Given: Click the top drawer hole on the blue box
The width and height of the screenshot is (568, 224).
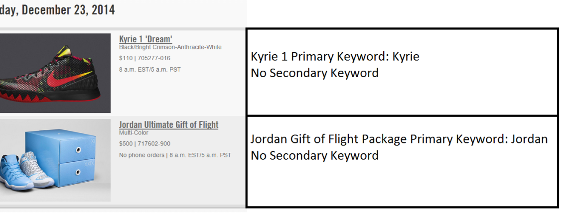Looking at the screenshot, I should click(78, 148).
